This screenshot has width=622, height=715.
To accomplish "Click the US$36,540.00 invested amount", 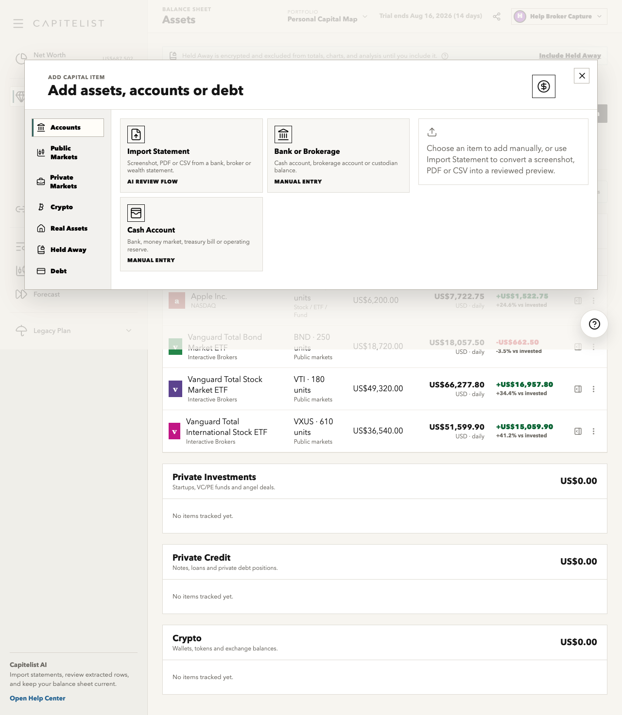I will pos(378,431).
